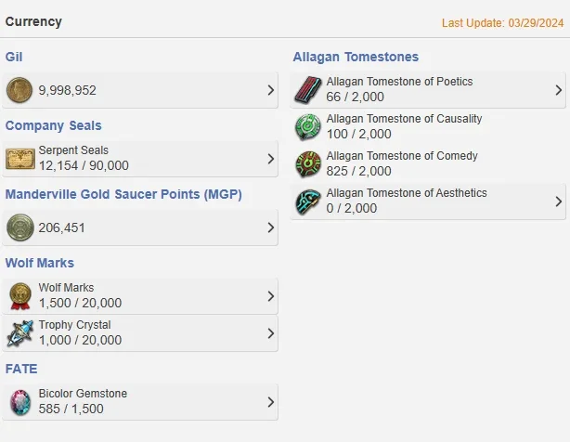Image resolution: width=570 pixels, height=442 pixels.
Task: Click the Serpent Seals card icon
Action: click(20, 159)
